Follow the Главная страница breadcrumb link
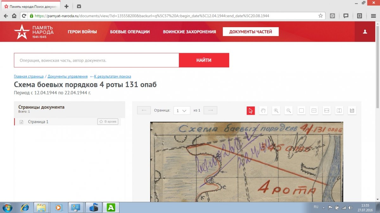 29,76
